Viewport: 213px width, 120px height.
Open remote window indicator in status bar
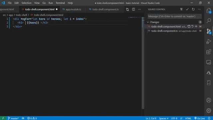click(3, 118)
